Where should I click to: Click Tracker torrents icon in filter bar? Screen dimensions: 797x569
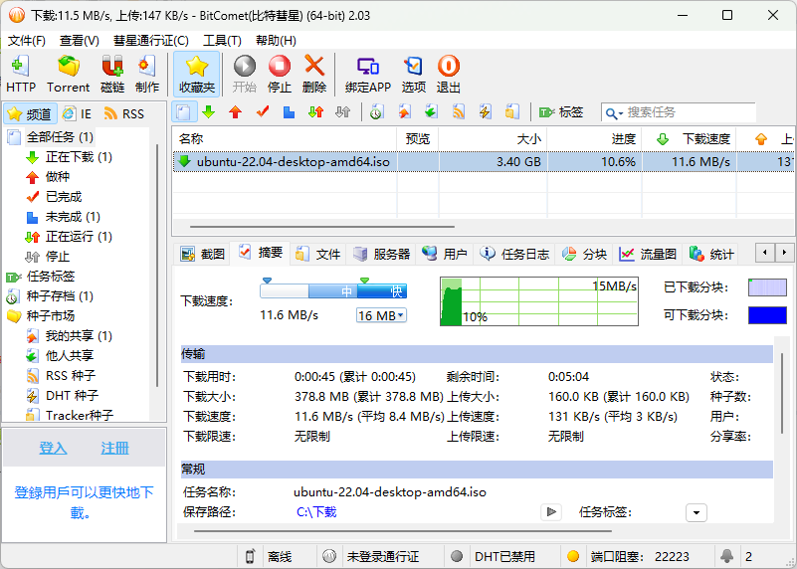coord(511,112)
